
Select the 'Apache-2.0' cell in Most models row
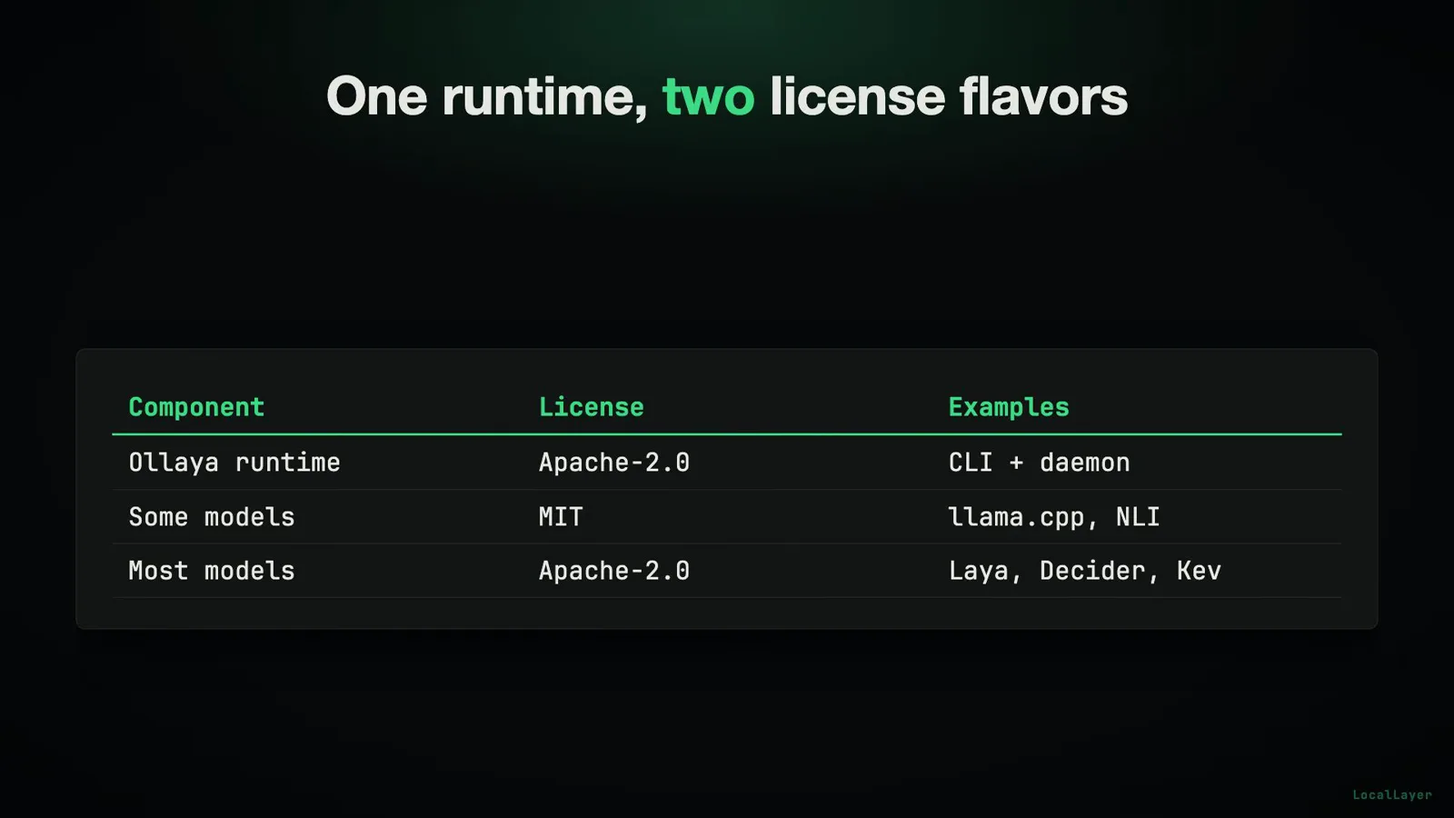[x=614, y=571]
